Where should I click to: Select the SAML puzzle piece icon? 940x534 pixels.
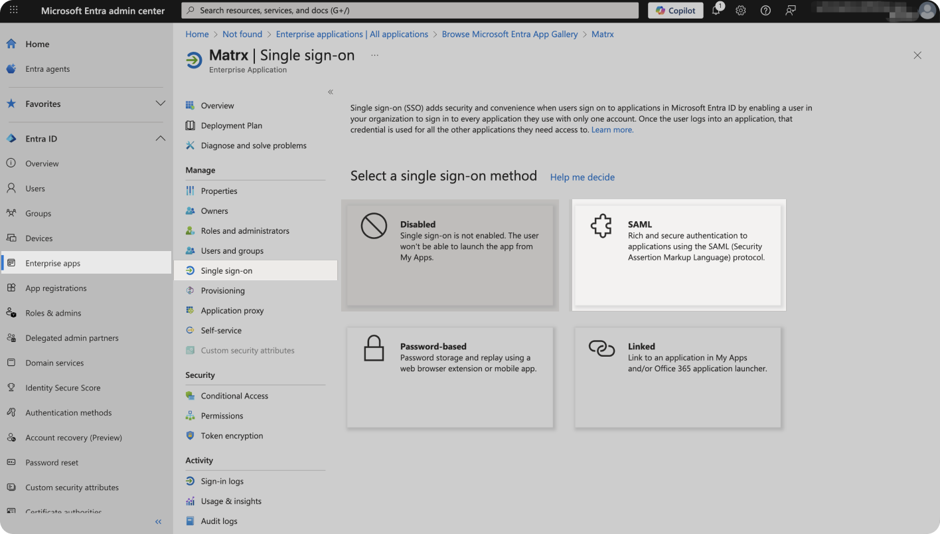(601, 226)
